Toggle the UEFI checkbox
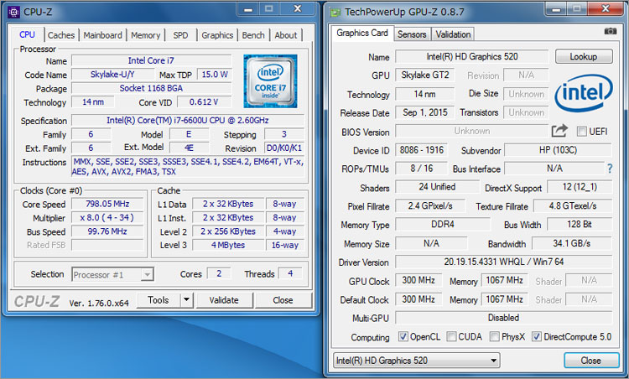This screenshot has width=629, height=379. (581, 132)
